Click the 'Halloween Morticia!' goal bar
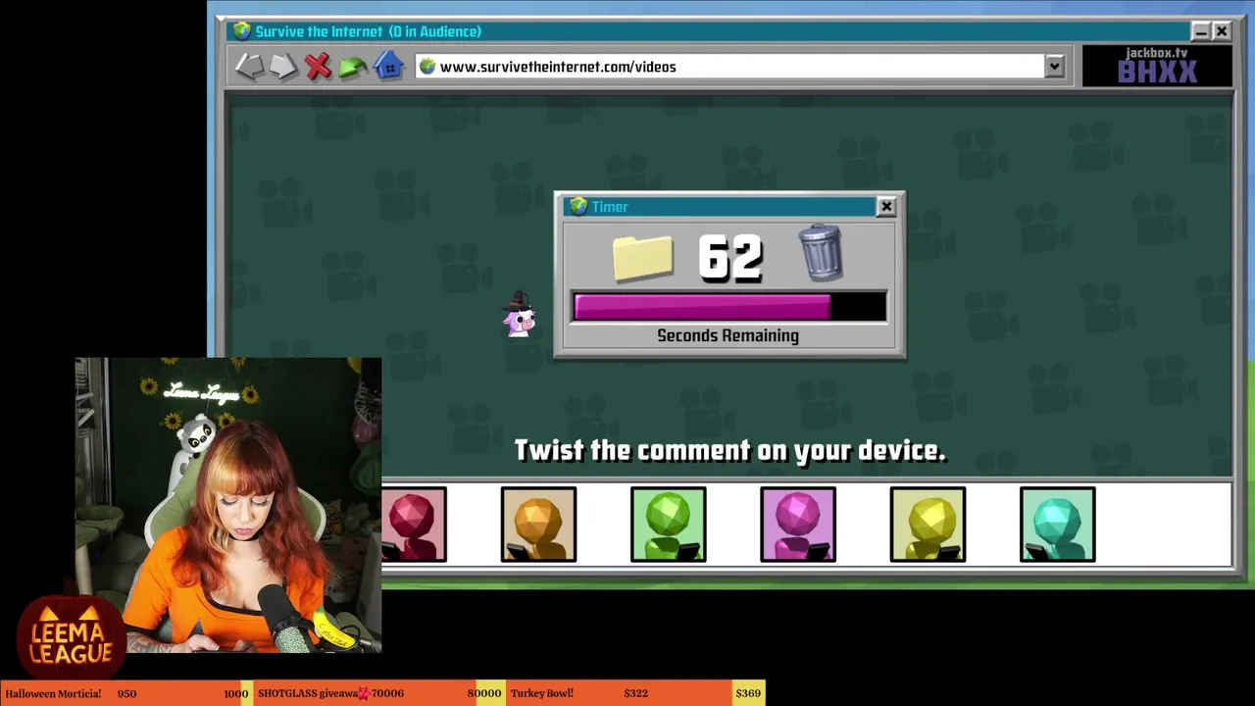Image resolution: width=1255 pixels, height=706 pixels. (125, 693)
